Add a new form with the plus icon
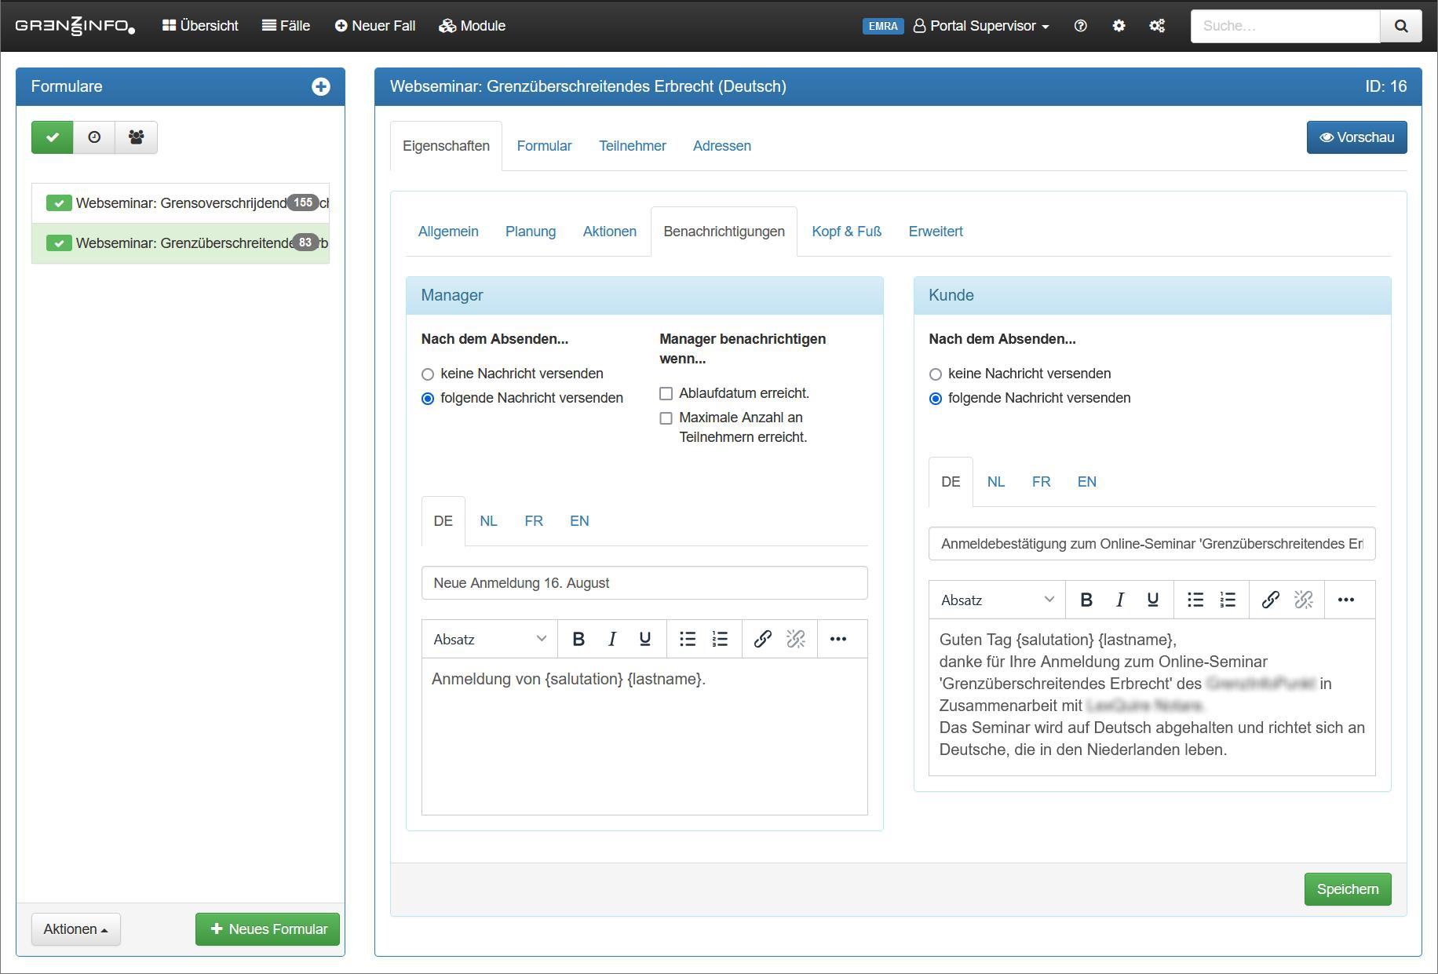1438x974 pixels. [320, 86]
